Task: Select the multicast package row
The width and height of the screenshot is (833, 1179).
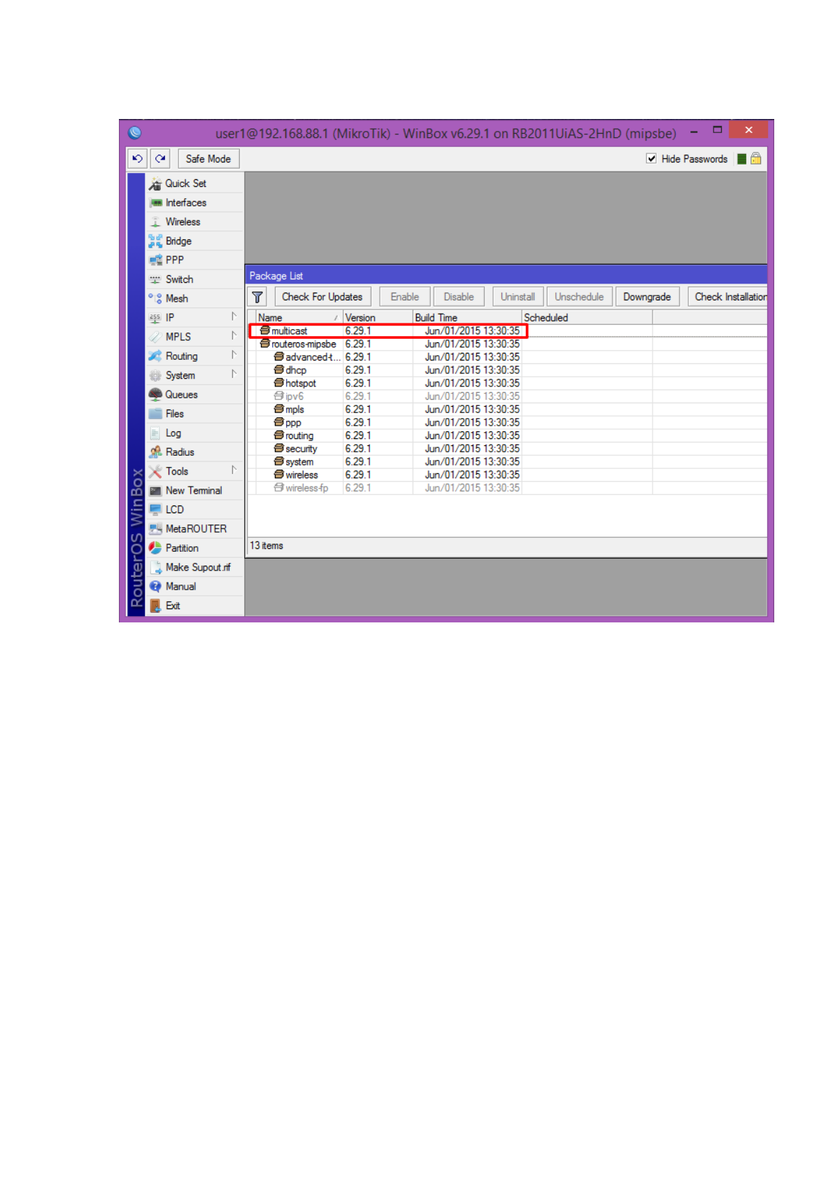Action: (x=508, y=331)
